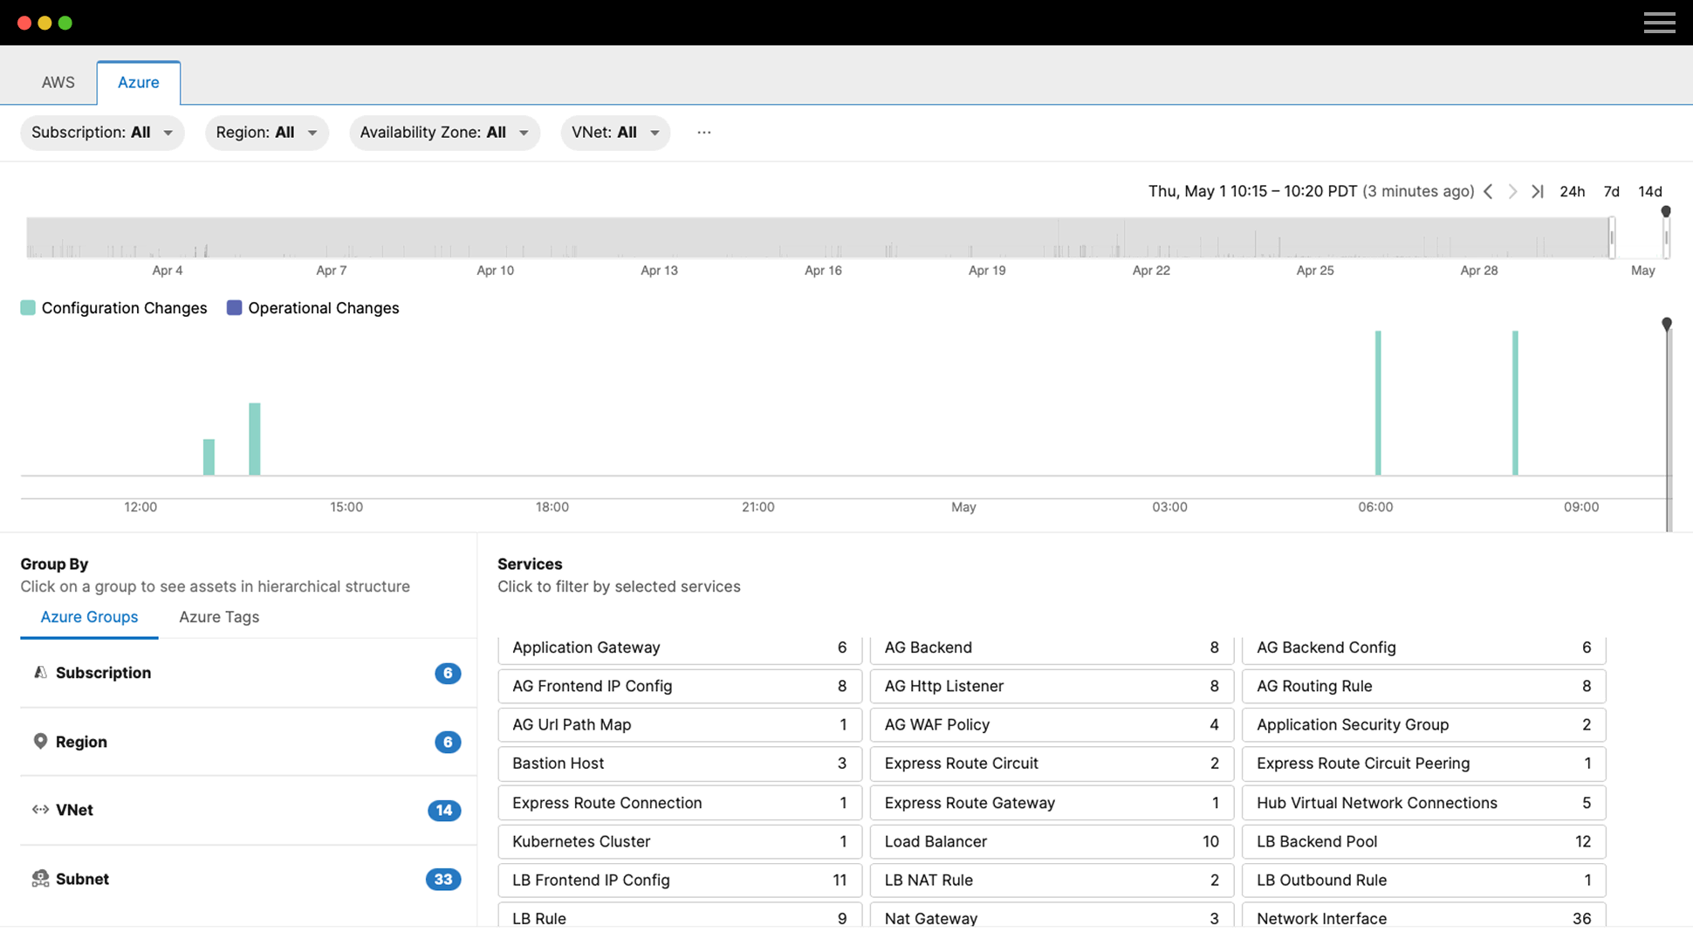The width and height of the screenshot is (1693, 932).
Task: Click the Region pin icon
Action: pyautogui.click(x=40, y=741)
